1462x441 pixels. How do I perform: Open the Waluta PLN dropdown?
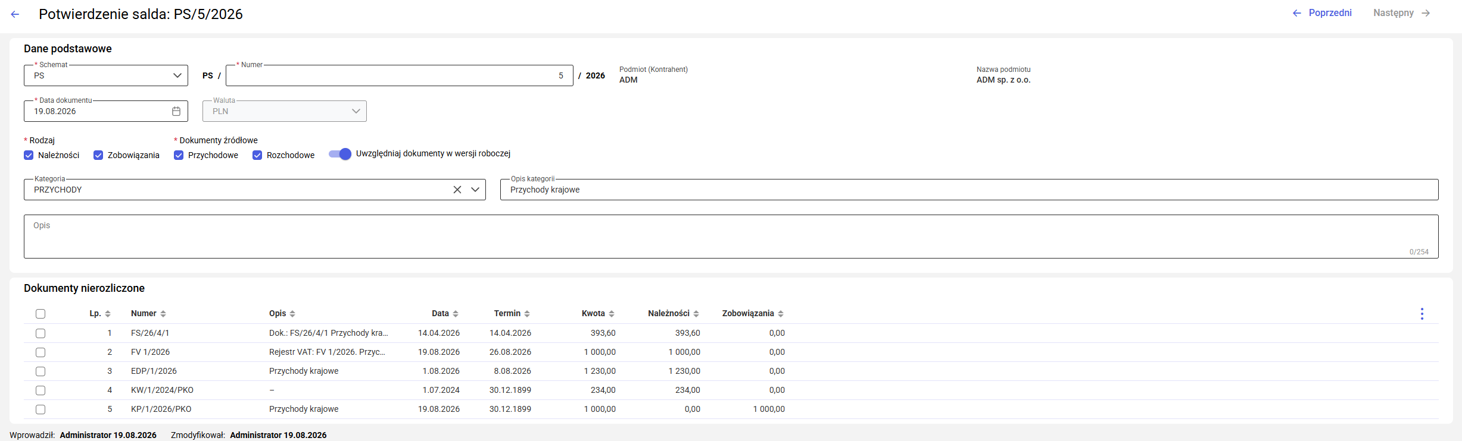coord(285,111)
